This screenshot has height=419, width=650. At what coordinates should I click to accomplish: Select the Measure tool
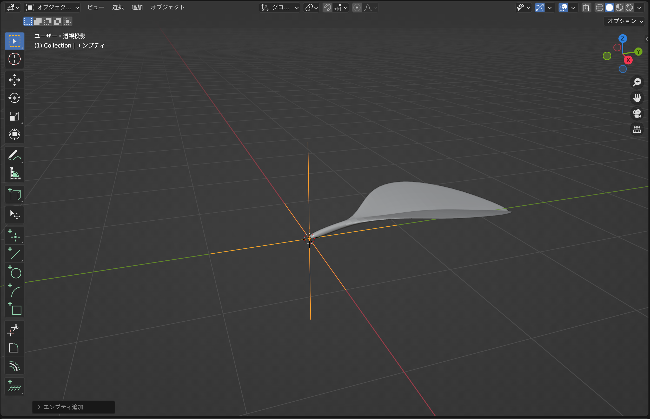[15, 173]
